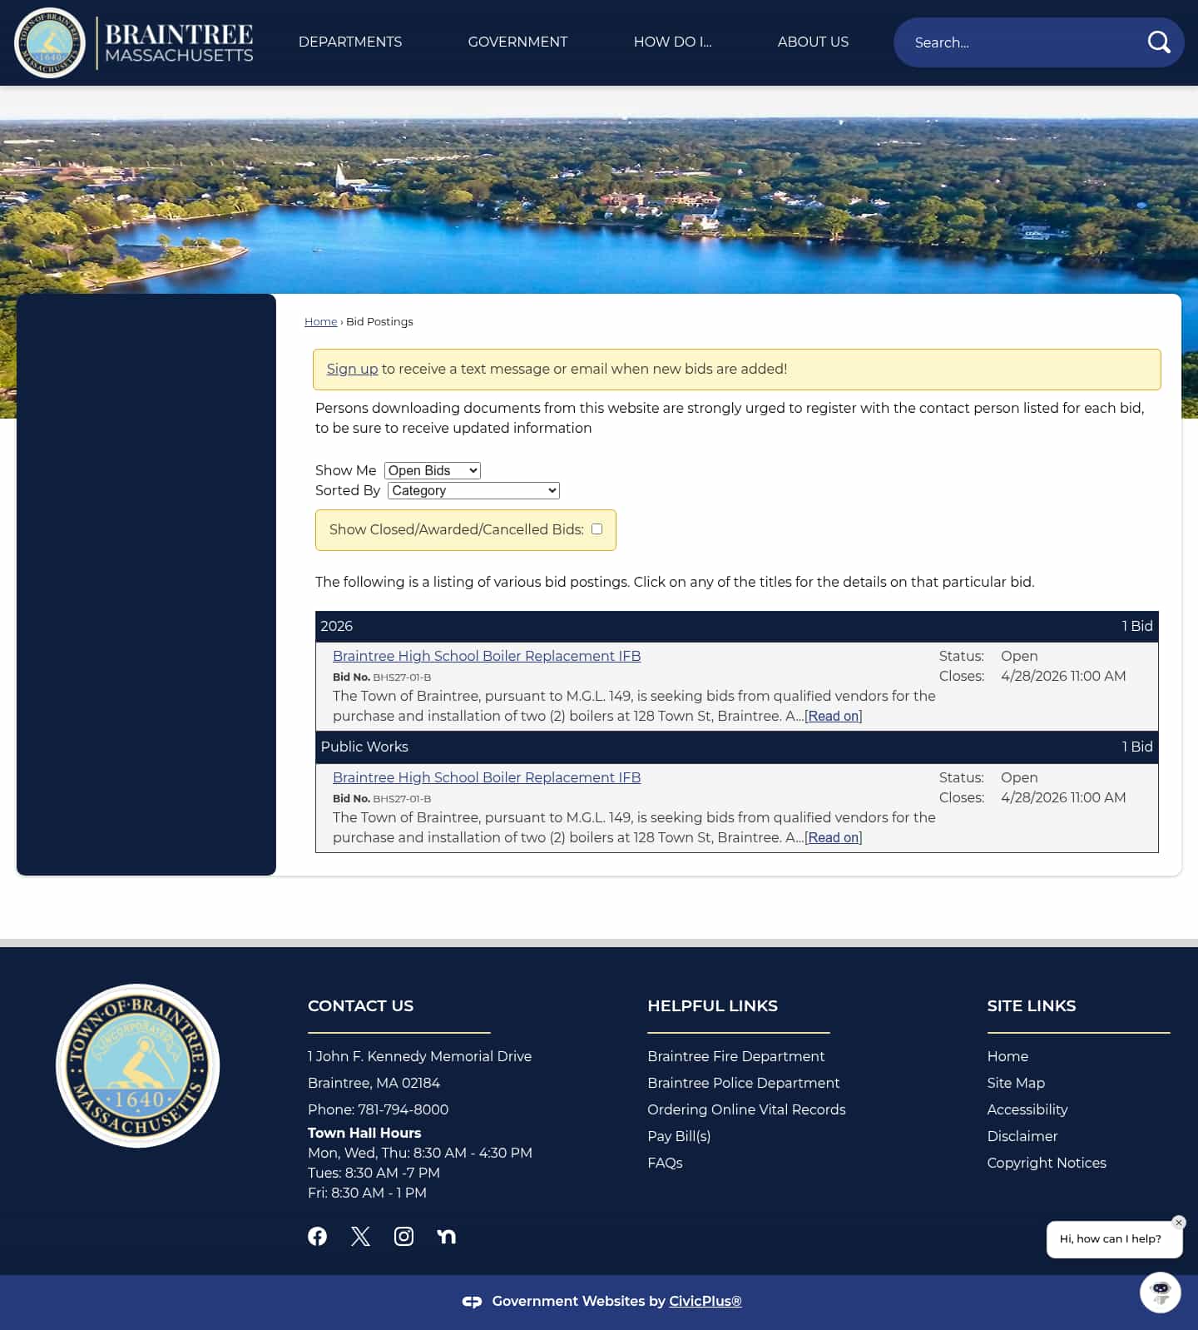Open the Nextdoor social icon
The height and width of the screenshot is (1330, 1198).
pyautogui.click(x=447, y=1236)
